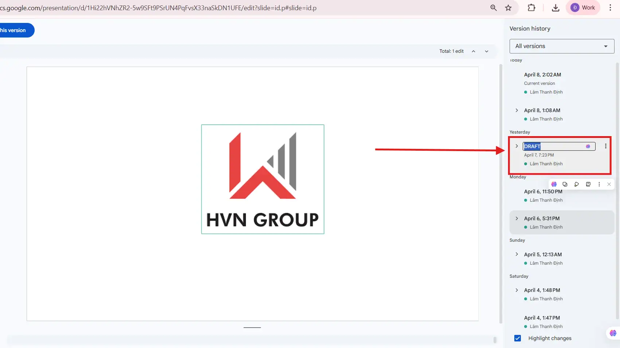Select the April 6, 11:50 PM version
620x348 pixels.
pos(543,192)
